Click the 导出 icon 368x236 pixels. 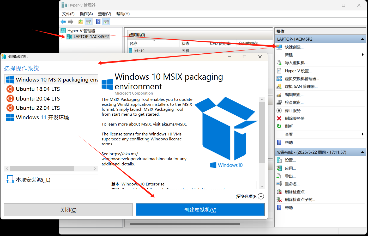[x=279, y=176]
